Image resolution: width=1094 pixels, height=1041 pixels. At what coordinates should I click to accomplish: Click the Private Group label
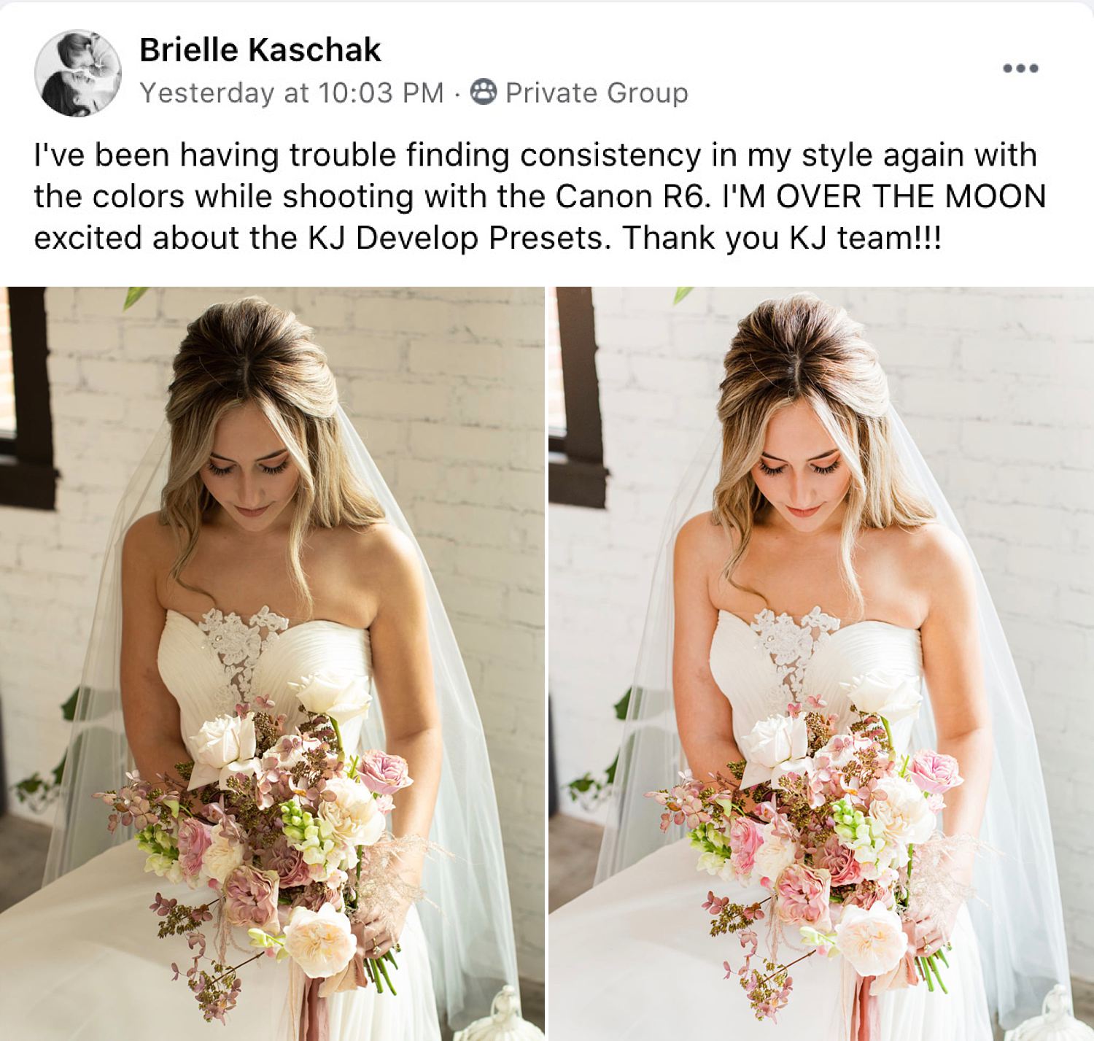coord(597,93)
